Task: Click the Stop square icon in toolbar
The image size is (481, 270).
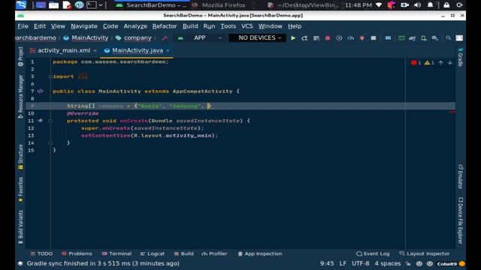Action: (x=374, y=38)
